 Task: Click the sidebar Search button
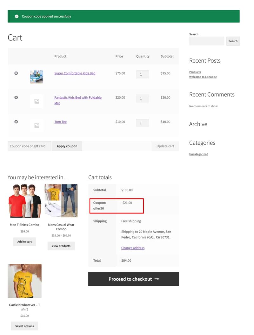[x=233, y=41]
